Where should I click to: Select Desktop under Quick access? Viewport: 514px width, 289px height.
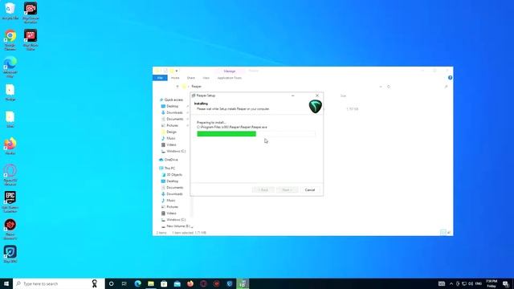170,106
